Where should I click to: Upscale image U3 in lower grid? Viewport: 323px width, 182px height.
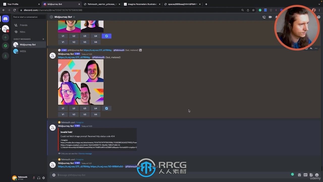point(85,108)
